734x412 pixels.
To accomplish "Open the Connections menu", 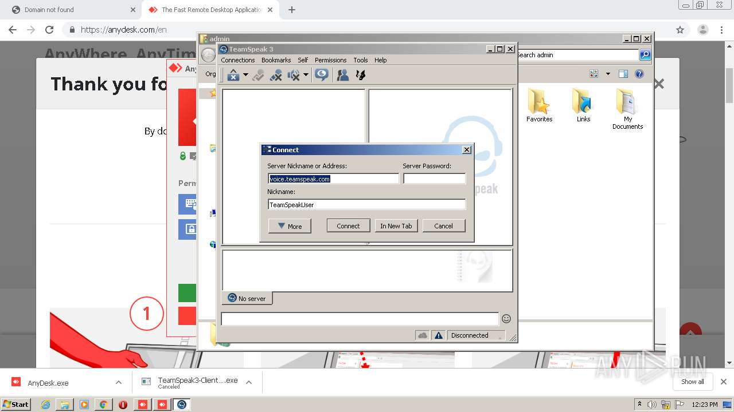I will pos(237,60).
